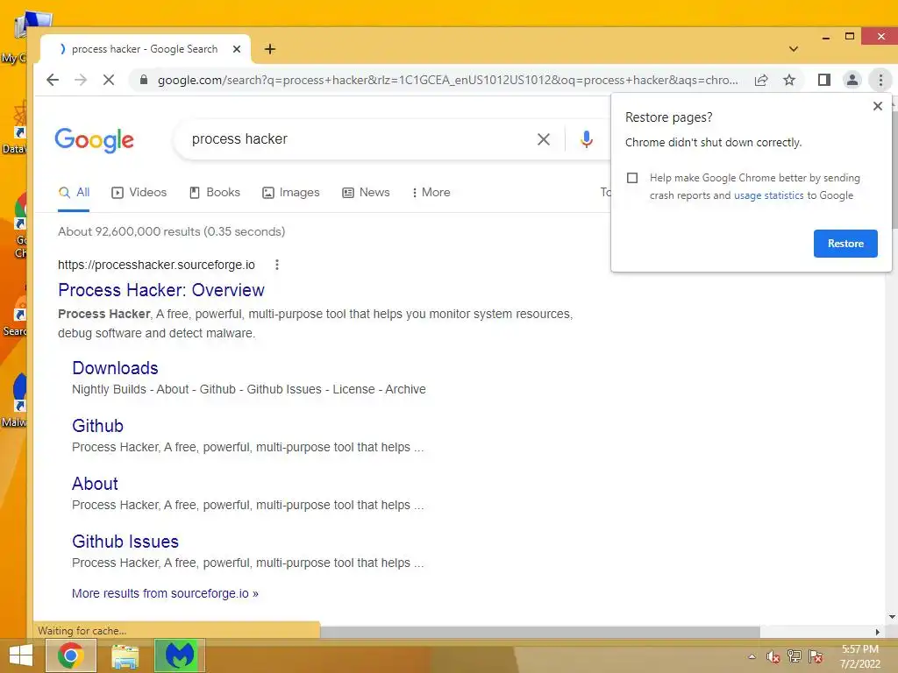The height and width of the screenshot is (673, 898).
Task: Switch to Books results
Action: (215, 193)
